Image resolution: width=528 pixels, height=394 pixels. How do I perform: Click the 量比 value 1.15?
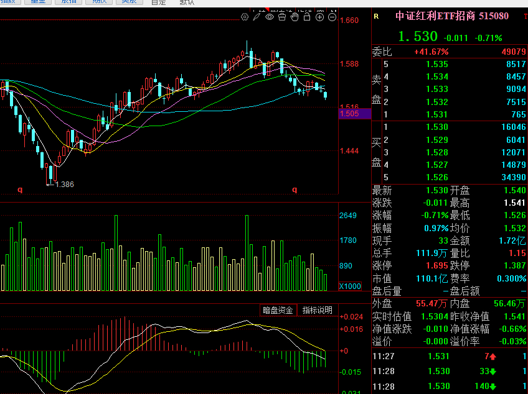coord(517,253)
